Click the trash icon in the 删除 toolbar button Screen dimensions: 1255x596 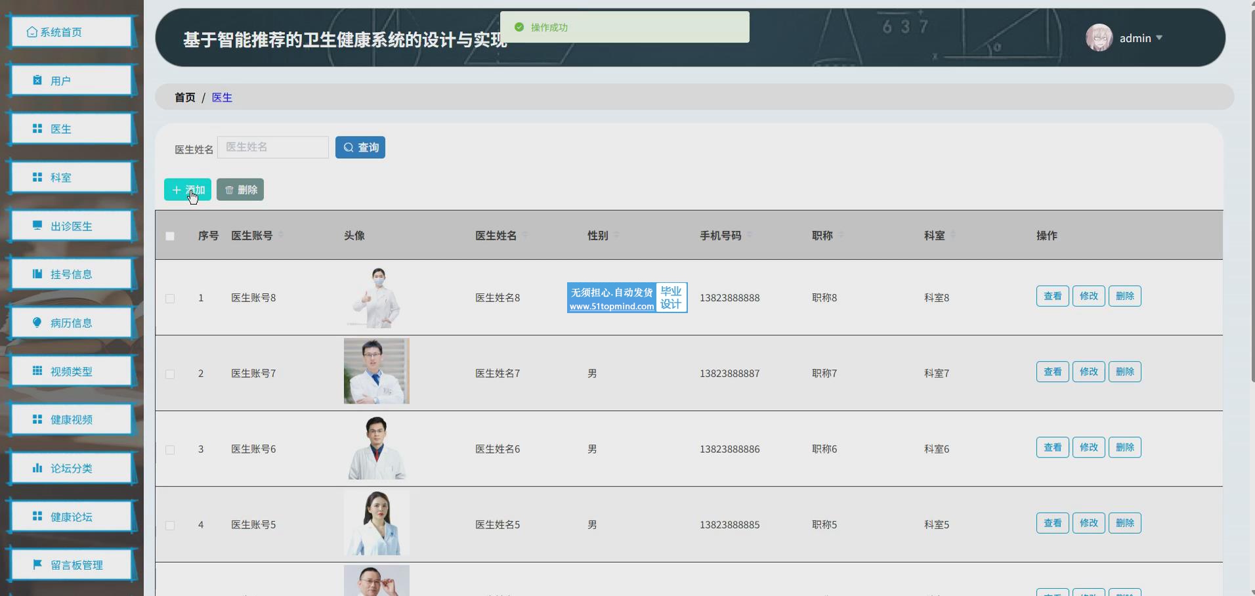[229, 190]
